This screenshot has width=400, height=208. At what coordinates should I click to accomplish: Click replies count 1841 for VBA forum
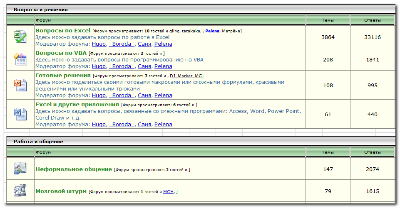pyautogui.click(x=373, y=59)
